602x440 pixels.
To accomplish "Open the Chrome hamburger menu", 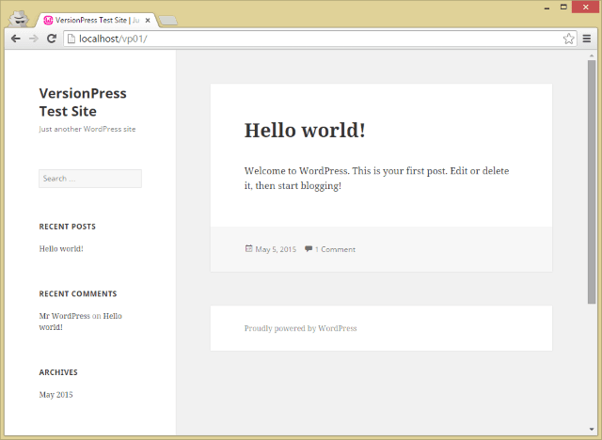I will coord(587,39).
